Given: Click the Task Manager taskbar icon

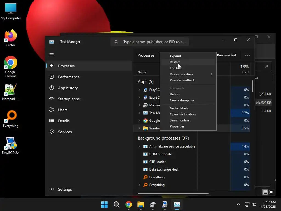Looking at the screenshot, I should click(x=177, y=204).
